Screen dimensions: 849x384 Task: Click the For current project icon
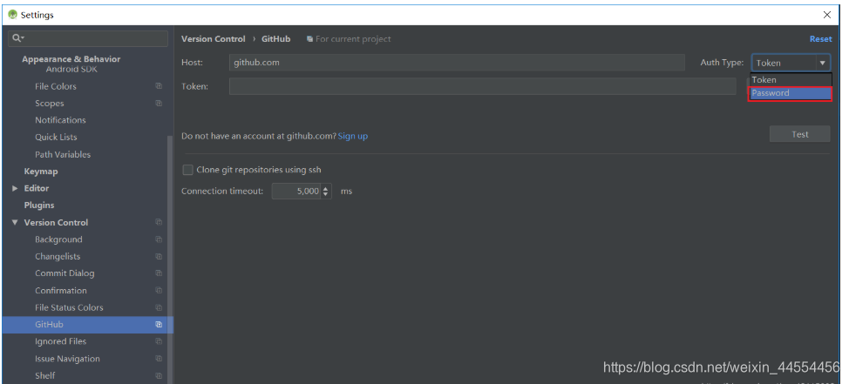(309, 39)
